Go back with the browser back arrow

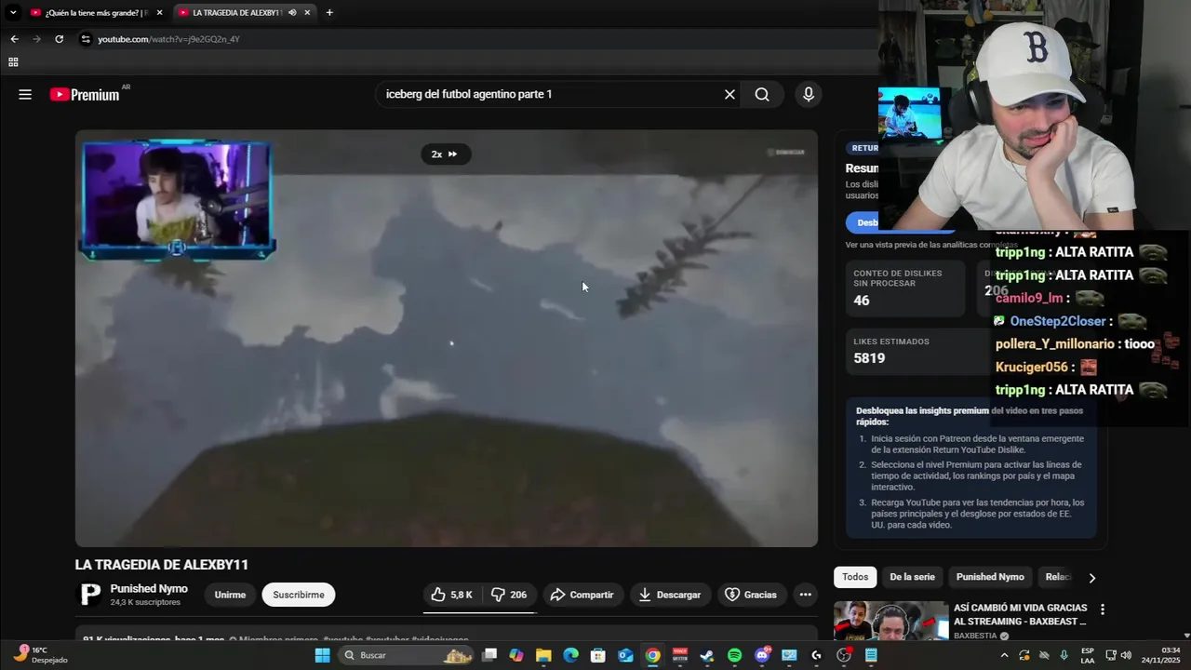pos(14,39)
